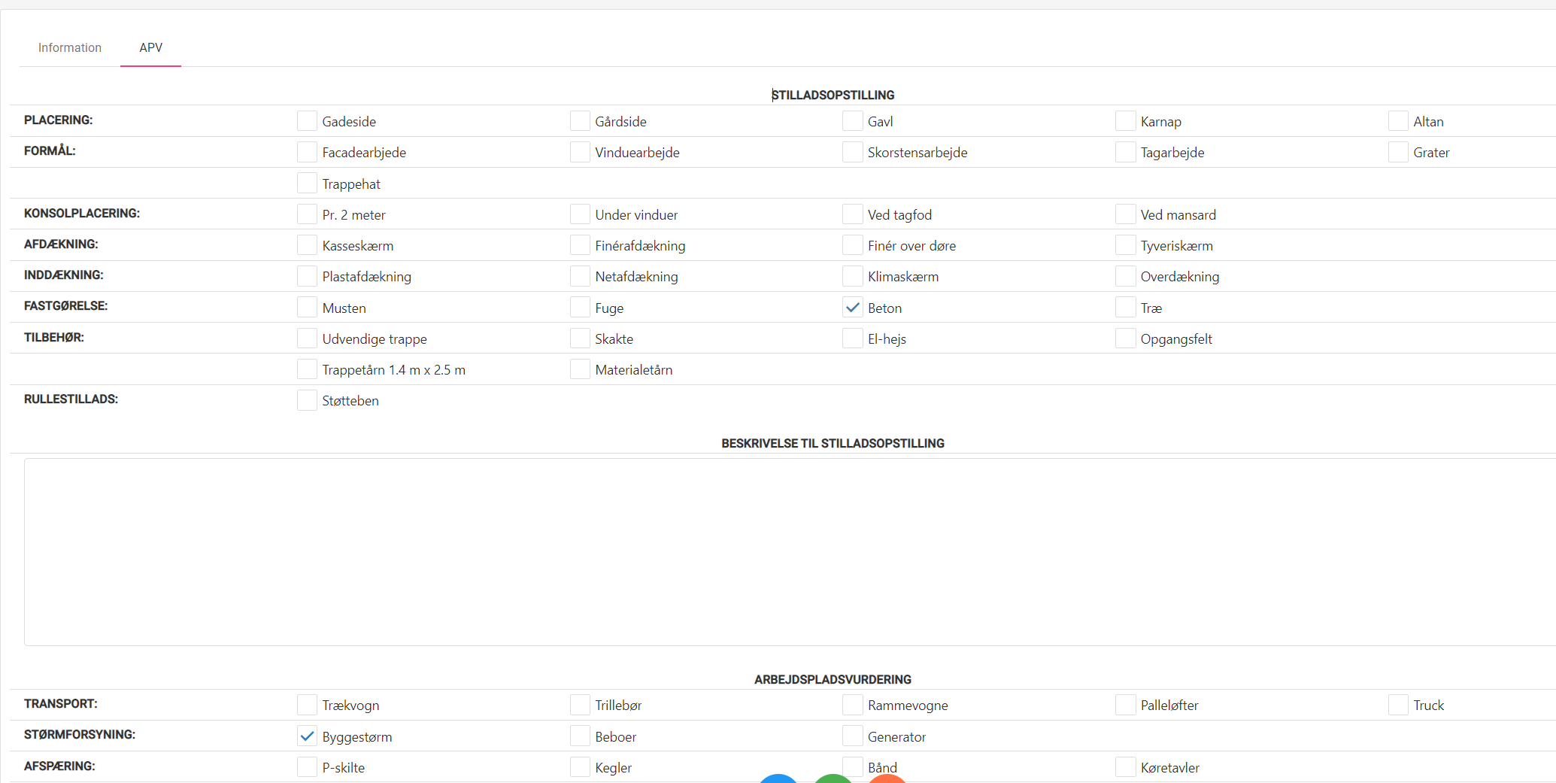Click the blue round floating button

(778, 778)
